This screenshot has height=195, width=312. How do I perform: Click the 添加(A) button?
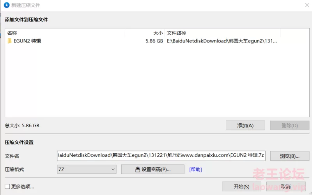(x=245, y=125)
